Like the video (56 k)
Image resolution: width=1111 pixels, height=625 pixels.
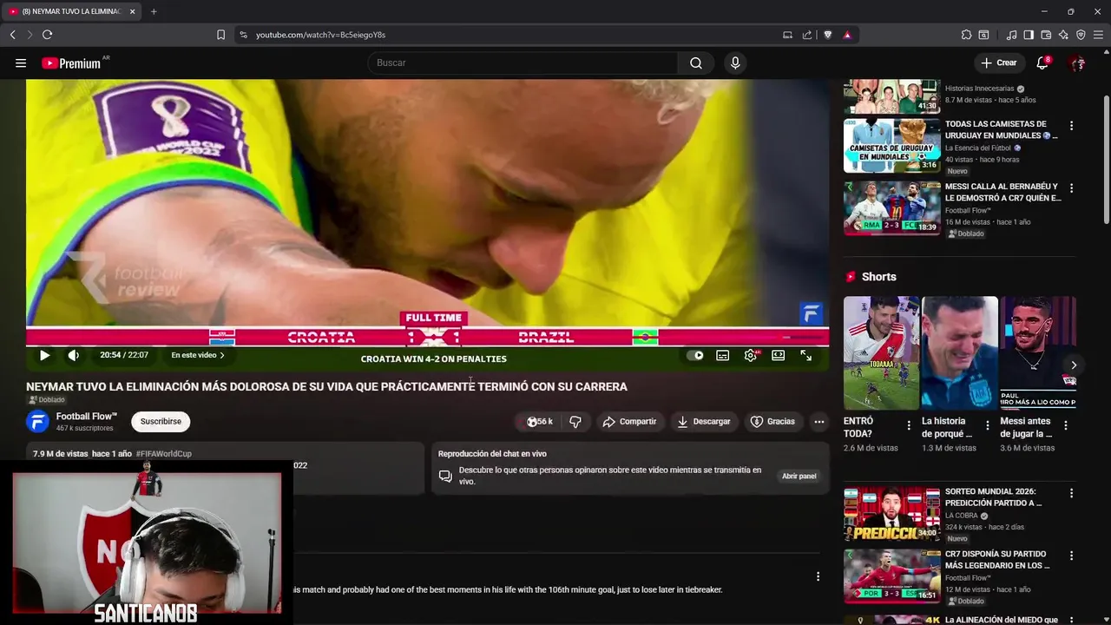click(540, 421)
